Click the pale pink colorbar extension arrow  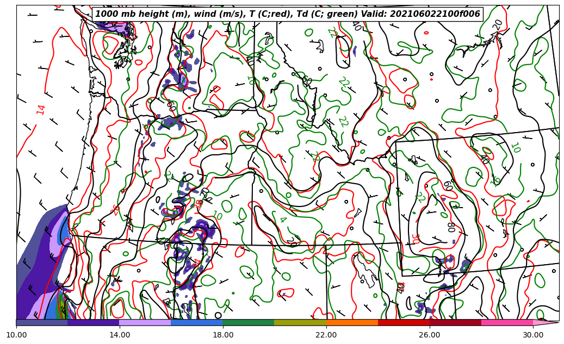(x=546, y=322)
